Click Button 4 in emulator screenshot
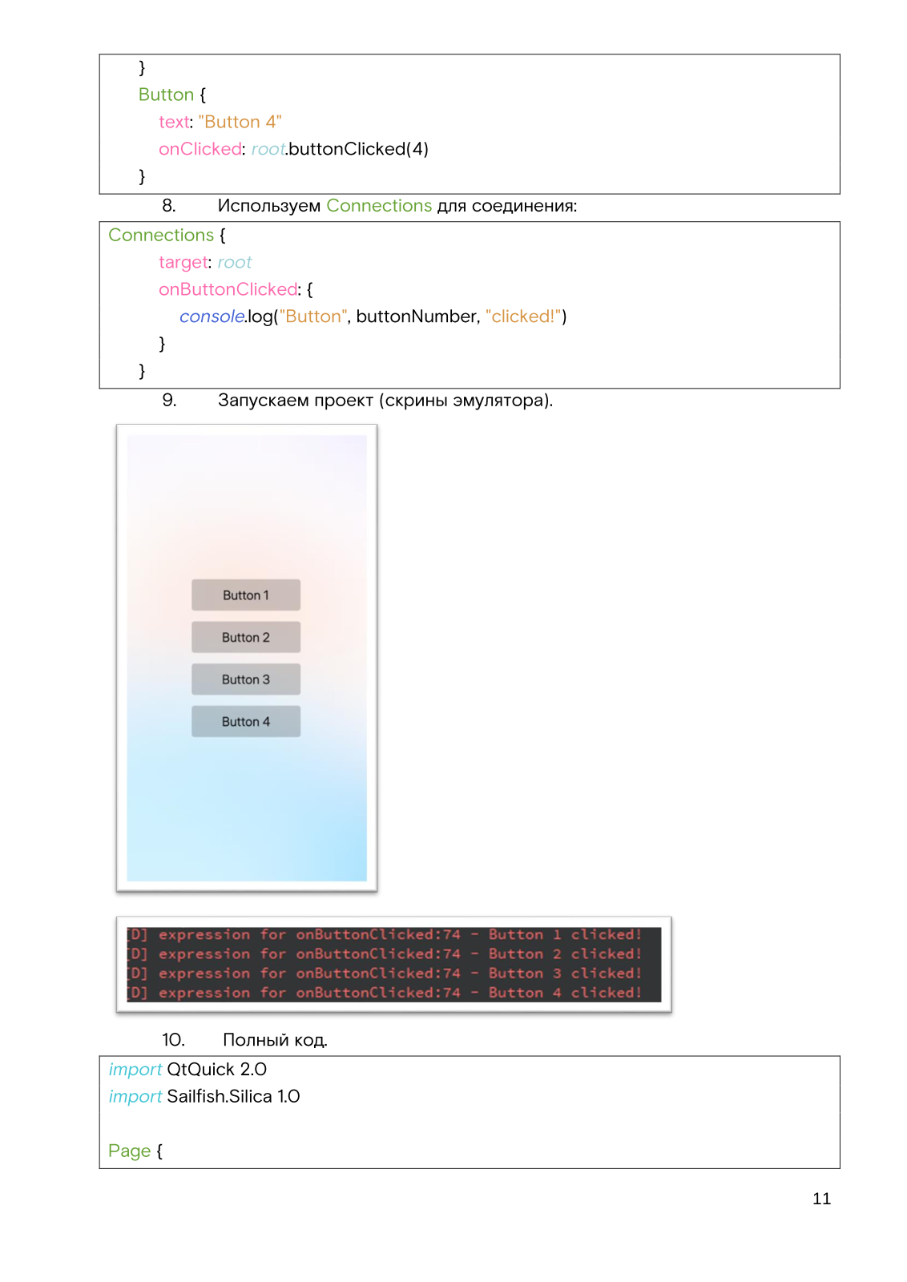Image resolution: width=907 pixels, height=1282 pixels. 246,722
